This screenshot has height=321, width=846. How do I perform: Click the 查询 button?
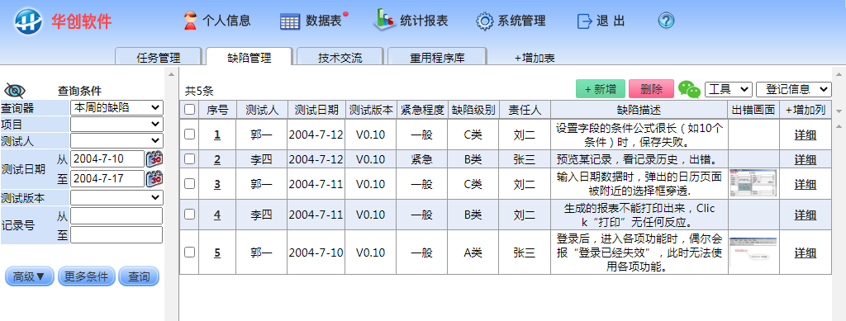[x=139, y=276]
